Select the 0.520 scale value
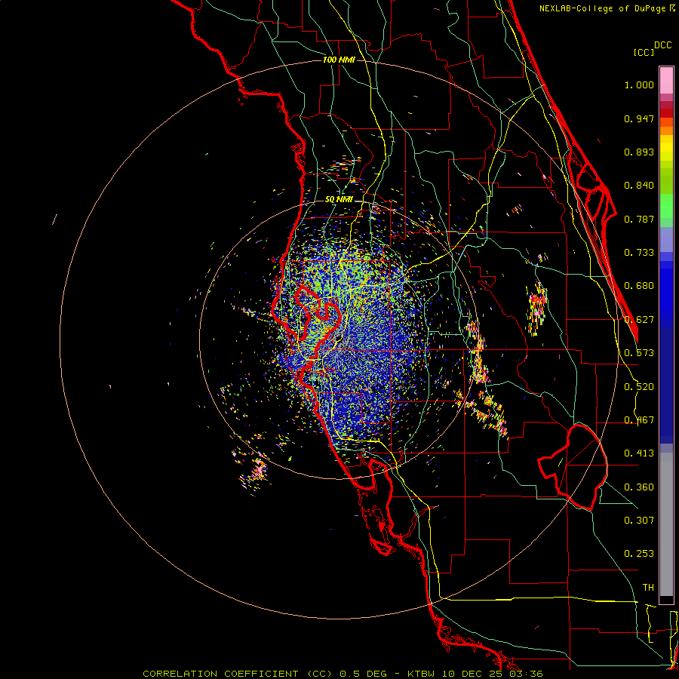 (x=639, y=387)
